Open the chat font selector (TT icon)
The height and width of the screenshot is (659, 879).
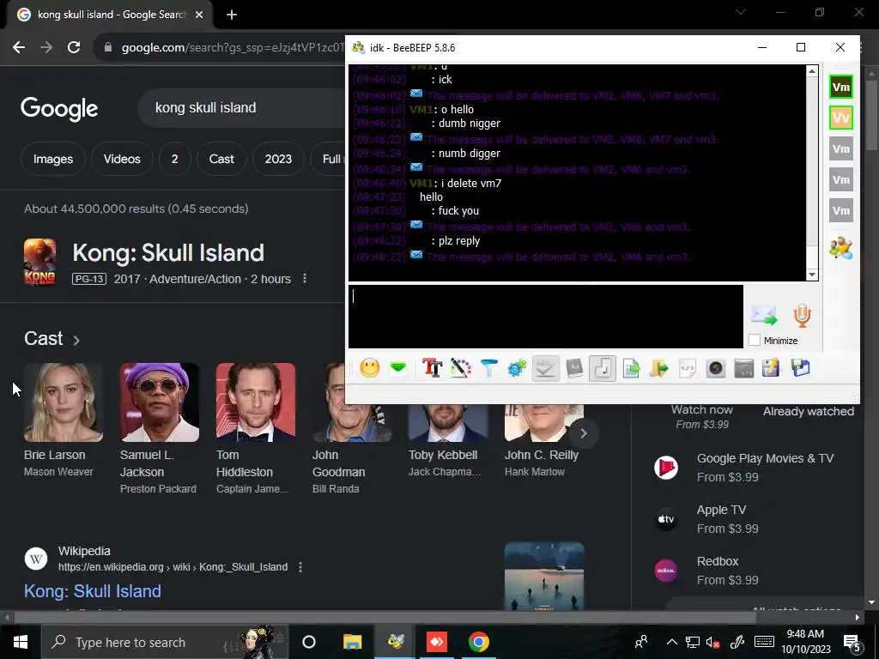click(x=433, y=368)
